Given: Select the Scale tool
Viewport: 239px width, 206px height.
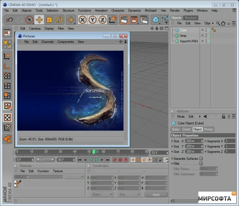Looking at the screenshot, I should point(49,19).
